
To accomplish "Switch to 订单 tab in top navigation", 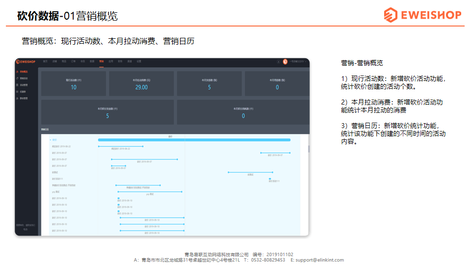I will 73,61.
